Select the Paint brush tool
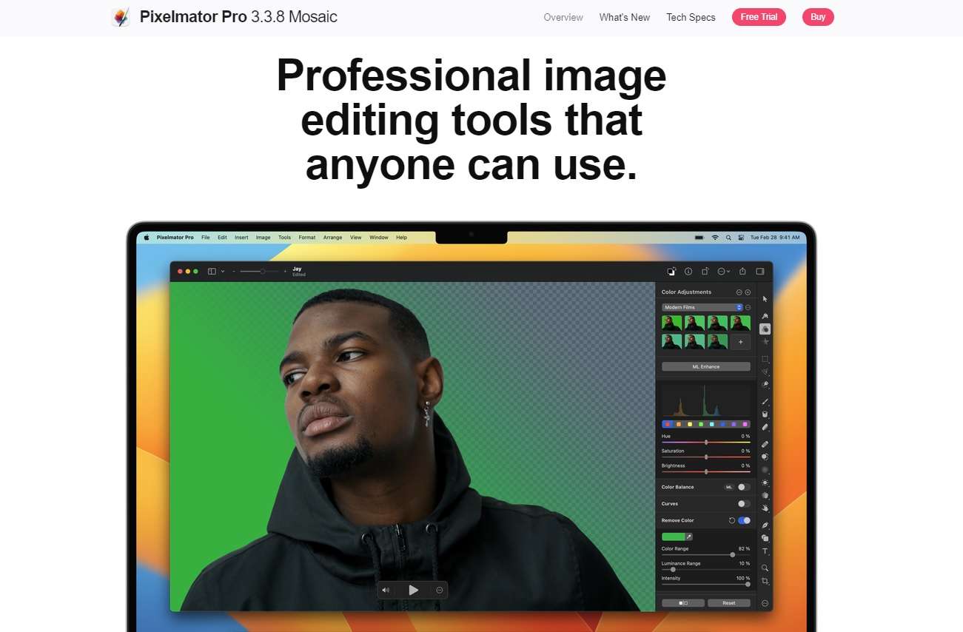The width and height of the screenshot is (963, 632). (x=765, y=401)
